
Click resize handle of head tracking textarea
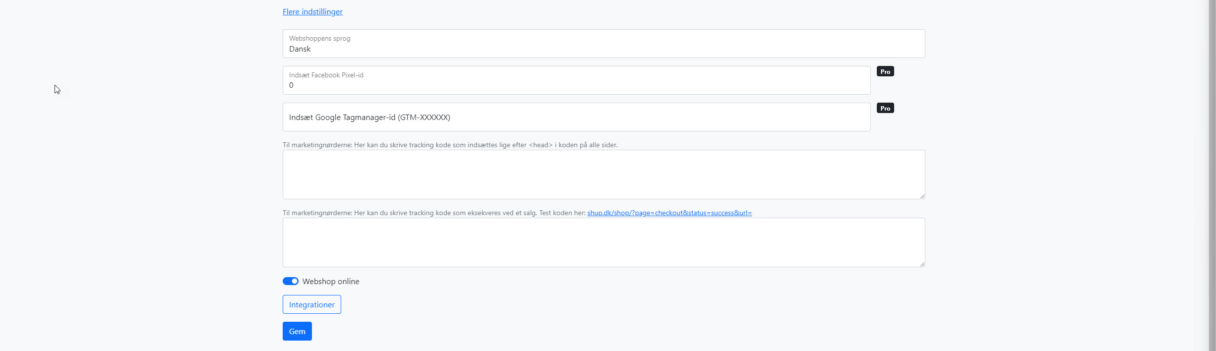tap(922, 196)
